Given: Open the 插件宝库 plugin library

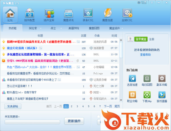Looking at the screenshot, I should pyautogui.click(x=49, y=14).
